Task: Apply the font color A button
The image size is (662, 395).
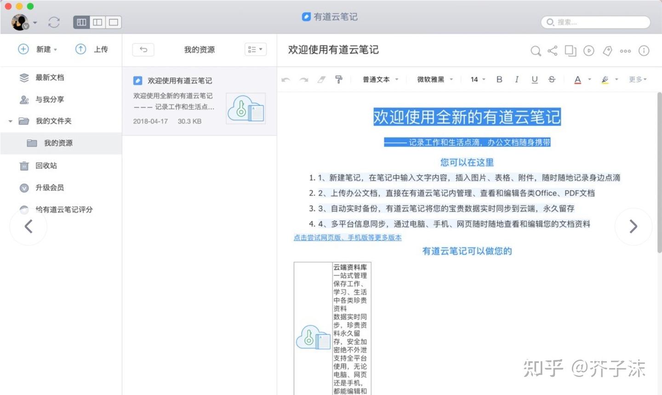Action: tap(578, 80)
